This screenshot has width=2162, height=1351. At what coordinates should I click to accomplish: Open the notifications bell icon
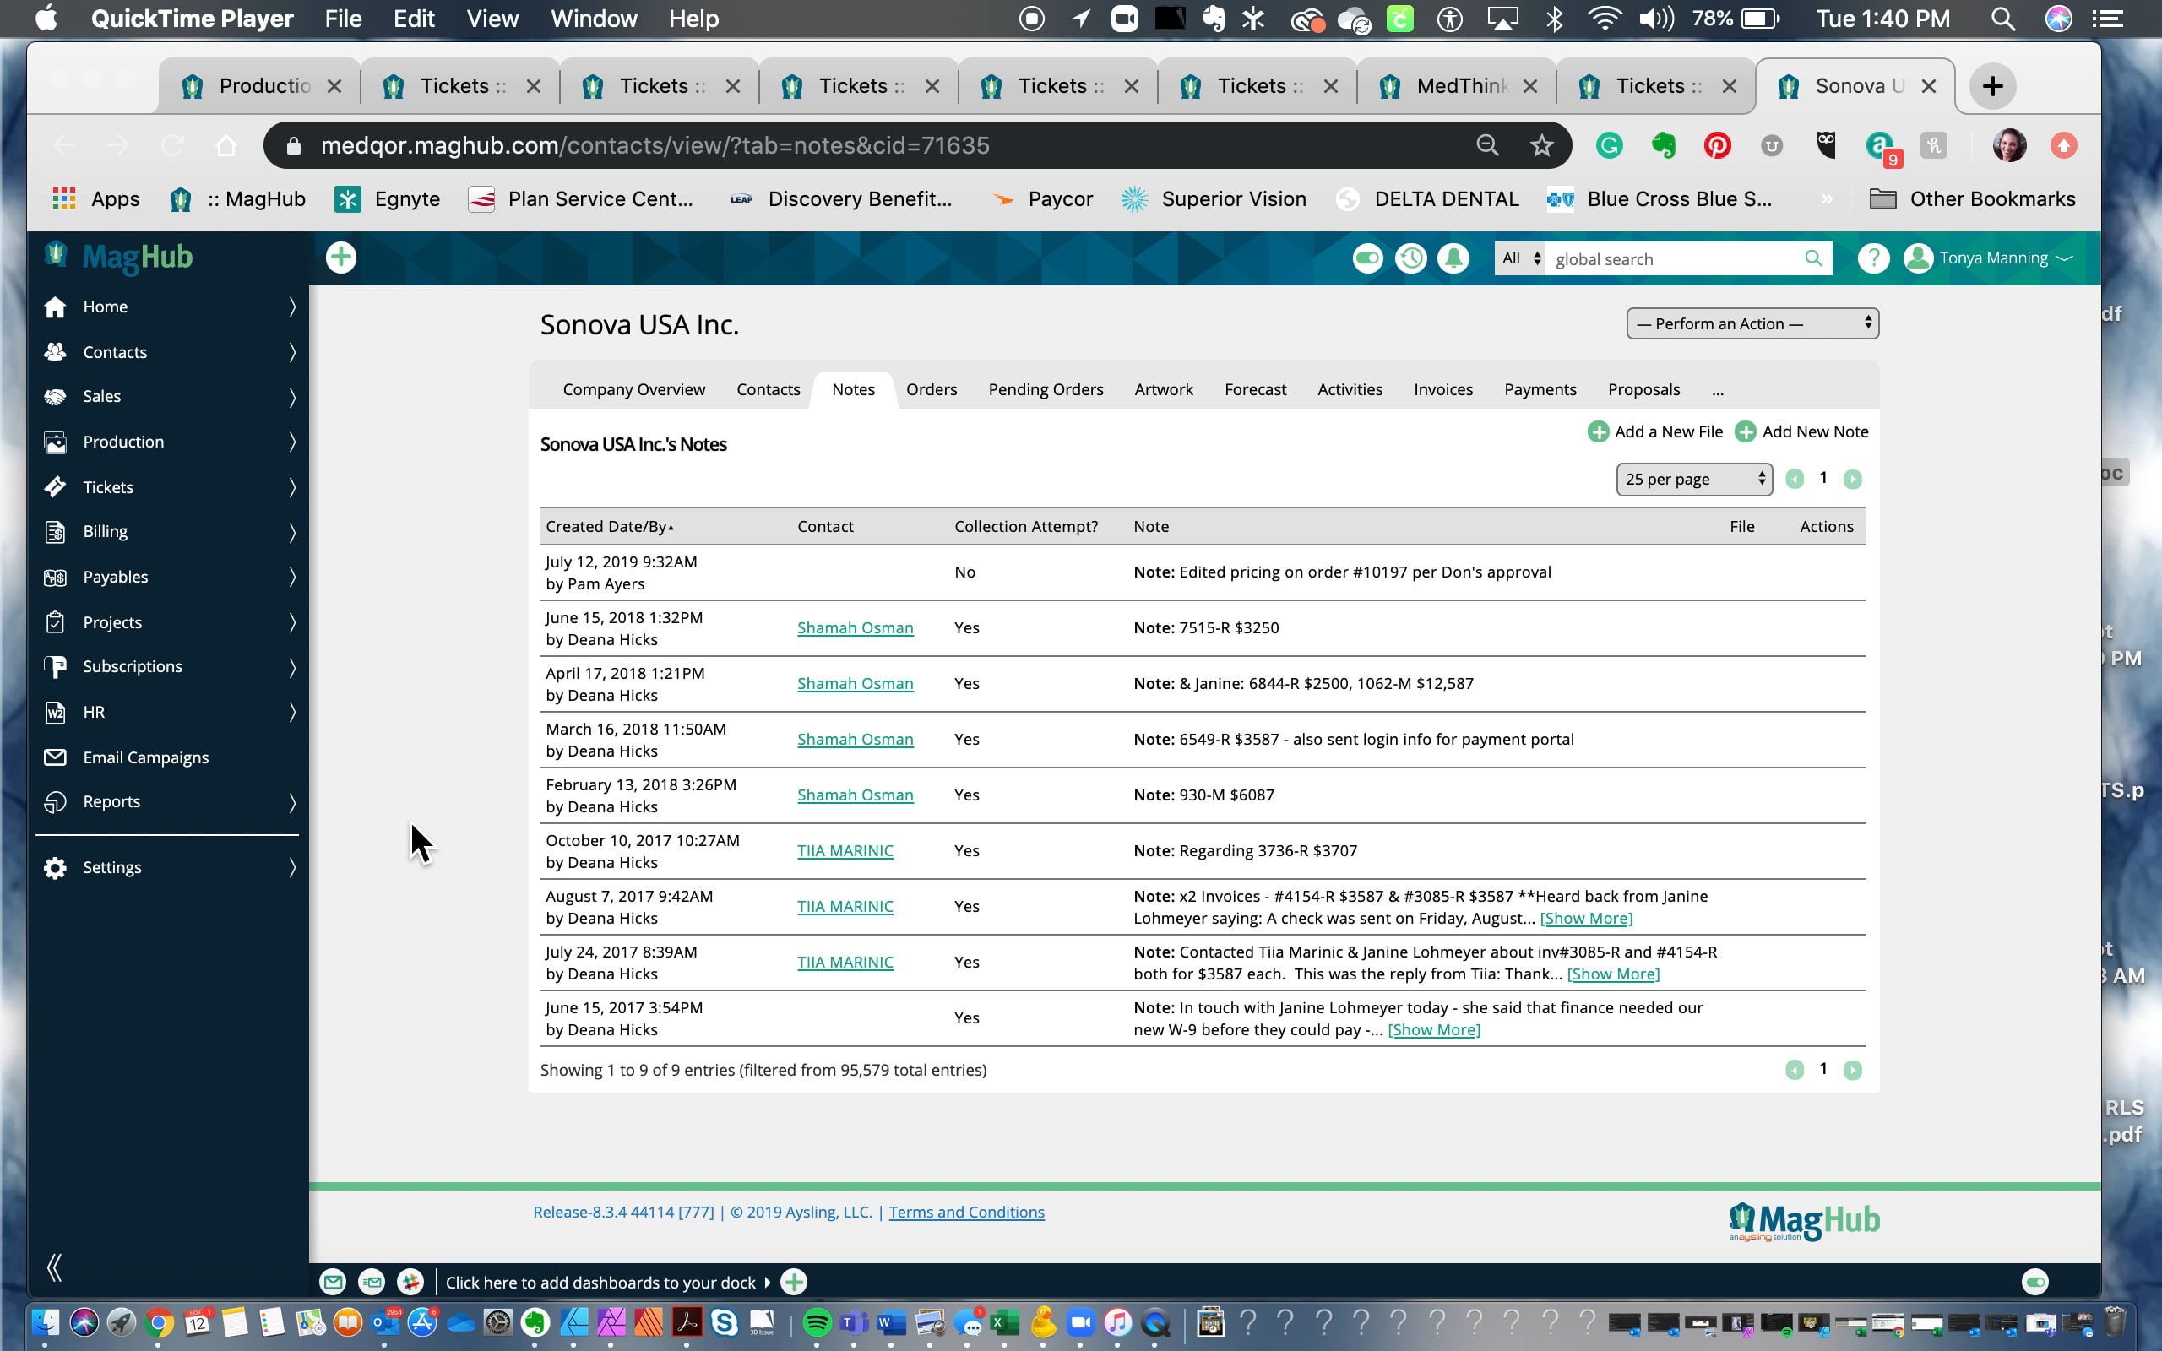click(1453, 259)
